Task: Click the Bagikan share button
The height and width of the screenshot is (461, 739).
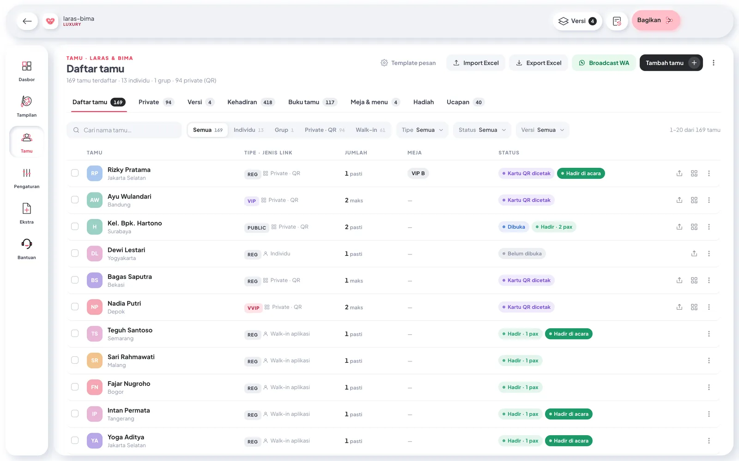Action: tap(655, 20)
